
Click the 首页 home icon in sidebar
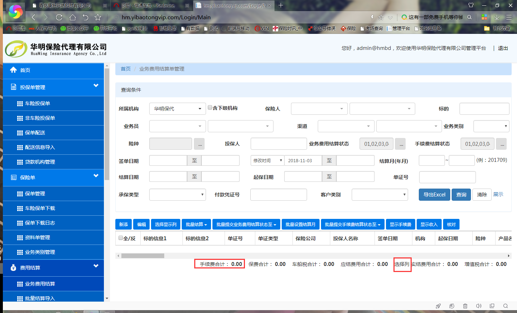coord(14,70)
